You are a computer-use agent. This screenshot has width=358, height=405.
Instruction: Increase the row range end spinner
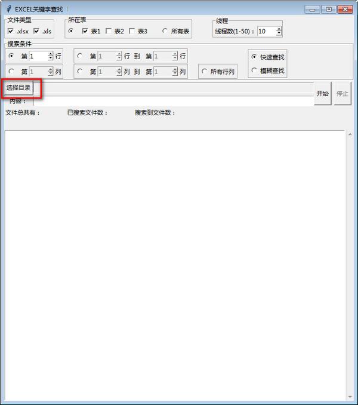[x=175, y=54]
